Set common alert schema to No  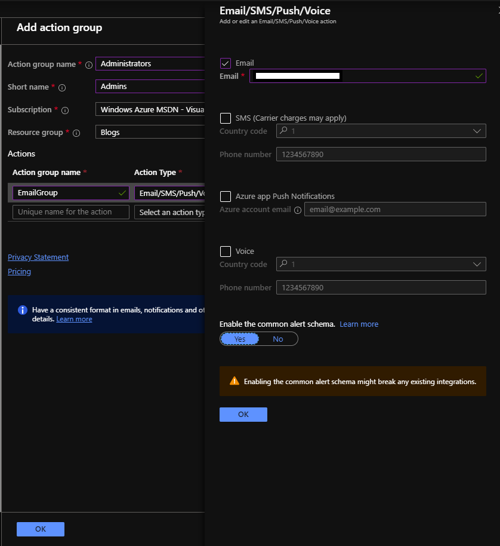point(278,339)
